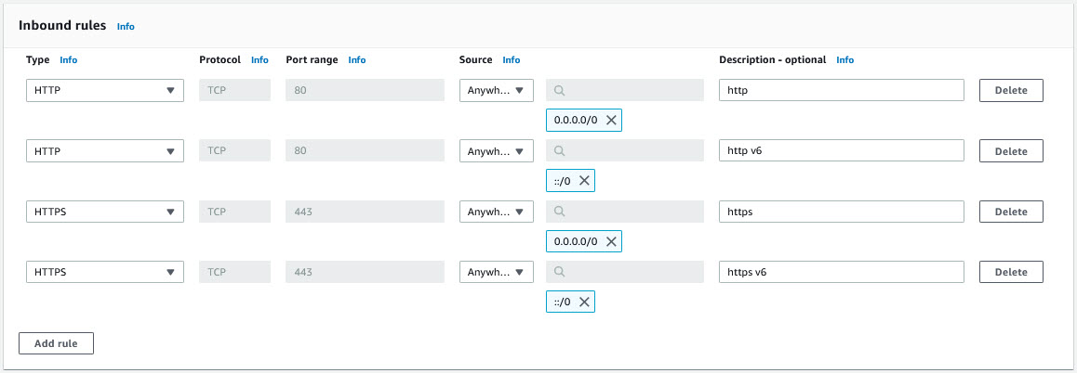
Task: Open Info link next to Description - optional
Action: pyautogui.click(x=844, y=60)
